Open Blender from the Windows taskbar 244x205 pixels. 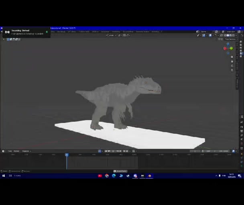click(x=150, y=176)
